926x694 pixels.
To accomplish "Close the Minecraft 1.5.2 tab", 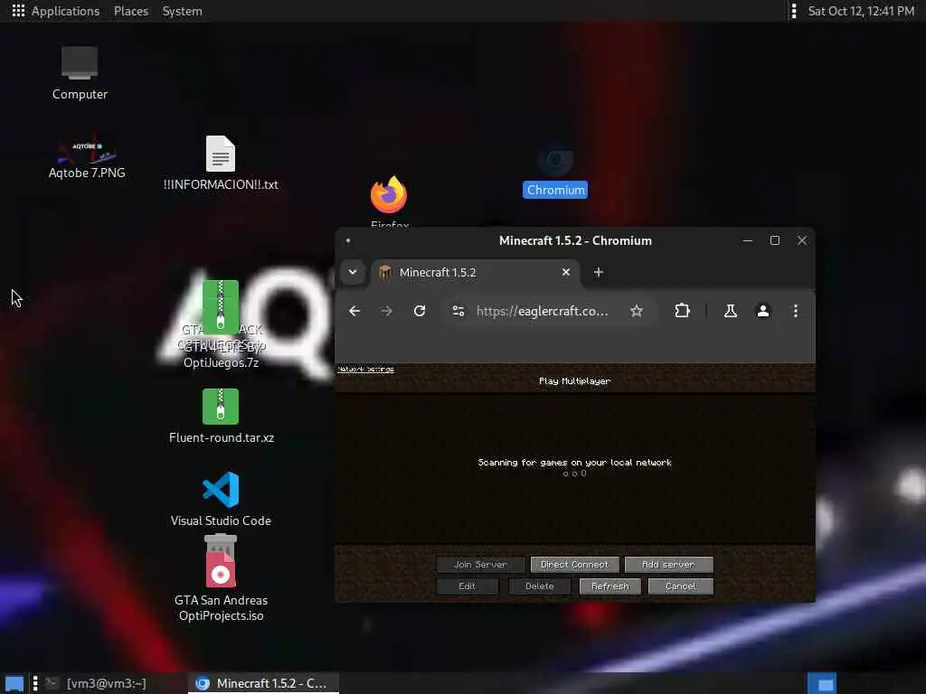I will click(566, 272).
